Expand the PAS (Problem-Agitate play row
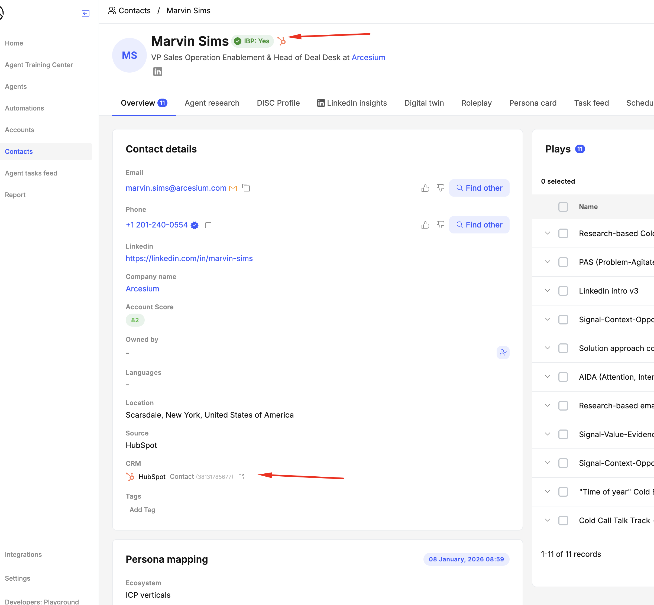 tap(547, 262)
